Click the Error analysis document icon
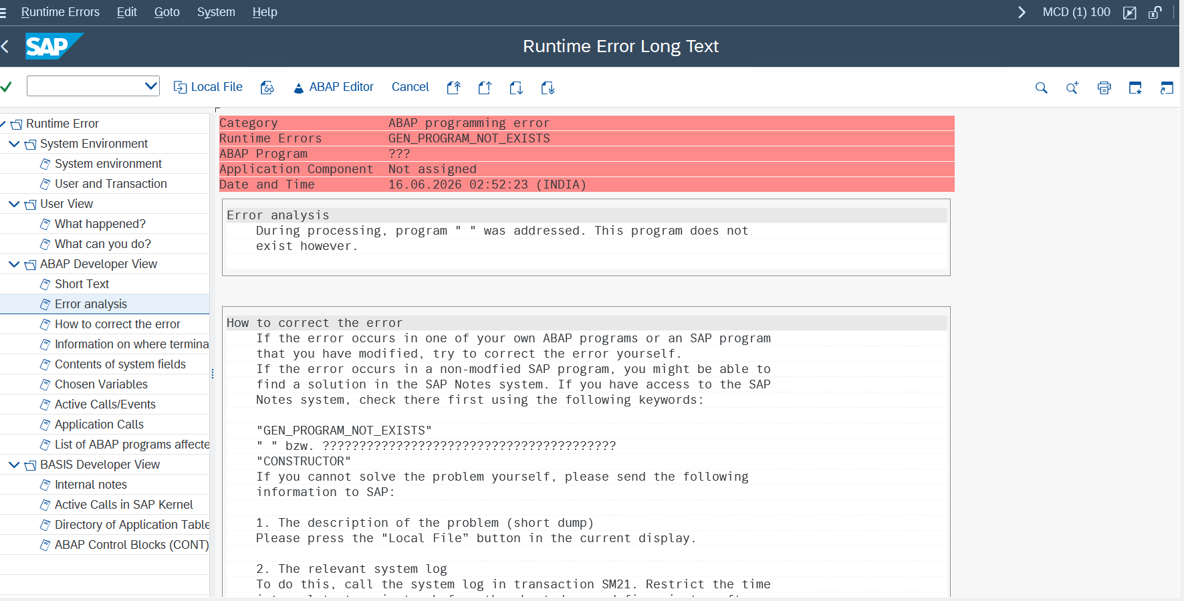Image resolution: width=1184 pixels, height=601 pixels. 45,304
